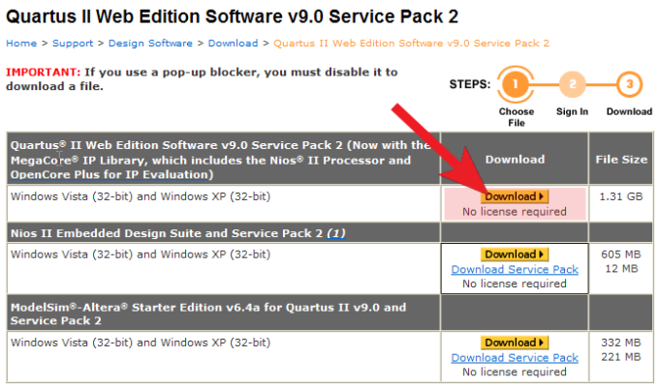
Task: Go to Design Software breadcrumb
Action: click(150, 44)
